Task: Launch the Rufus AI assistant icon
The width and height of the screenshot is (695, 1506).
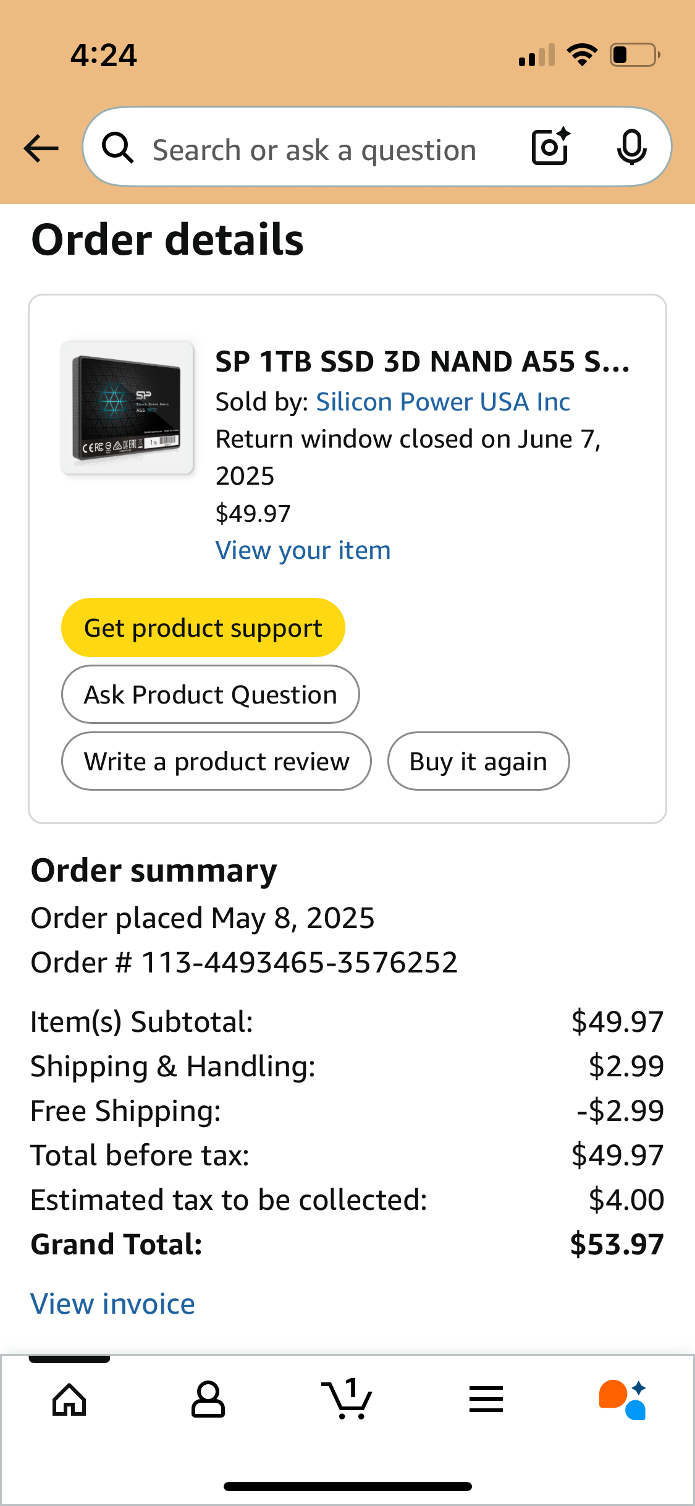Action: pos(623,1400)
